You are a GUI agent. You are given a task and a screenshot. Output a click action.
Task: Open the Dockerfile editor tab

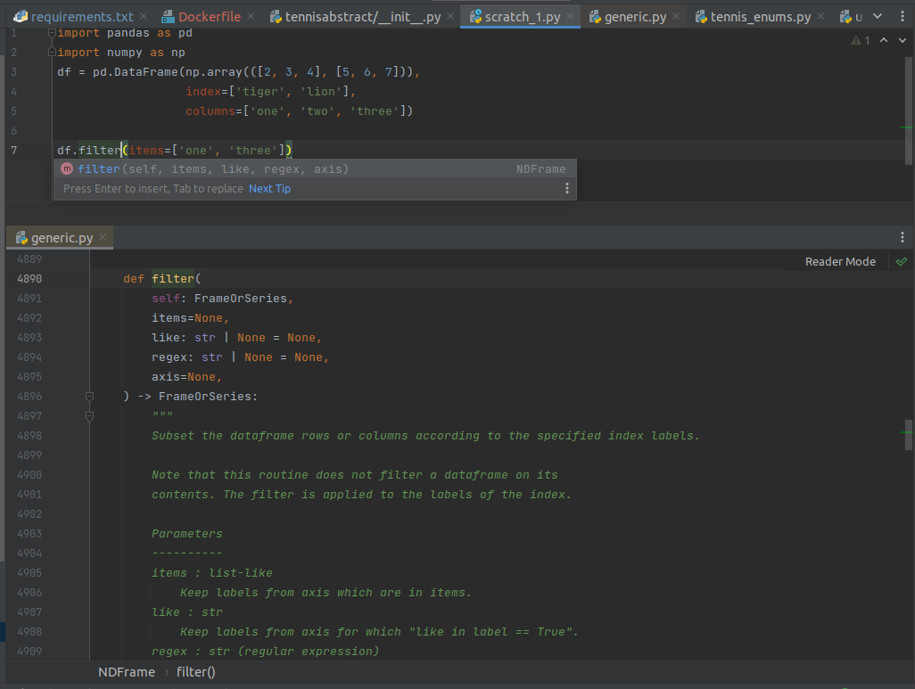[x=209, y=17]
